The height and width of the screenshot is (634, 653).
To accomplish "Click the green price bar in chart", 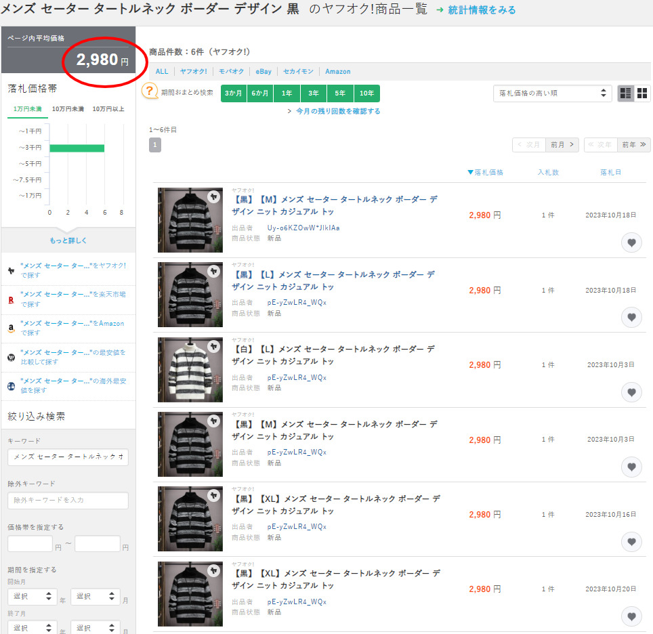I will [77, 148].
